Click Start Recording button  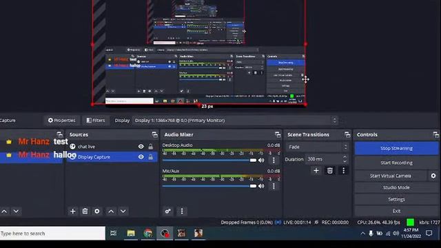[397, 163]
